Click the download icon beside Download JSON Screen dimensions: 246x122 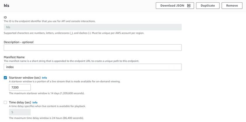(189, 6)
